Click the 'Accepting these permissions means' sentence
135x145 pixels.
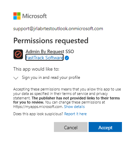(x=67, y=94)
